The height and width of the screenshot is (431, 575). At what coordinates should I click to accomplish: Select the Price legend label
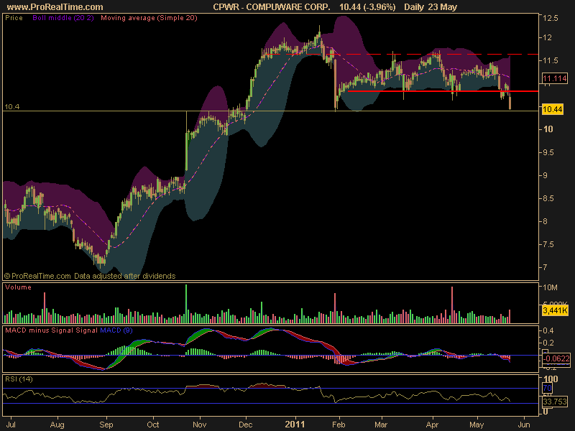(14, 17)
